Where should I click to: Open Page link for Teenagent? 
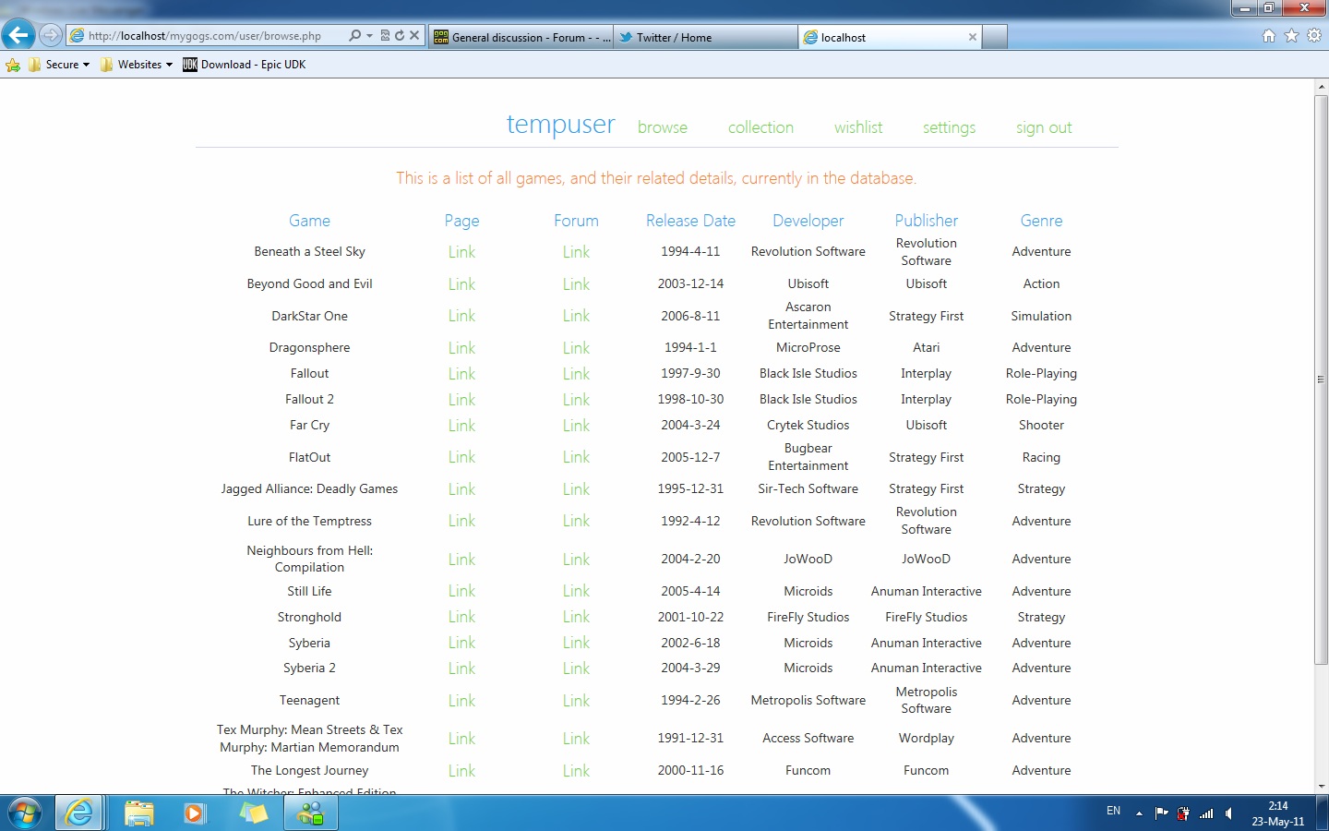(x=461, y=701)
